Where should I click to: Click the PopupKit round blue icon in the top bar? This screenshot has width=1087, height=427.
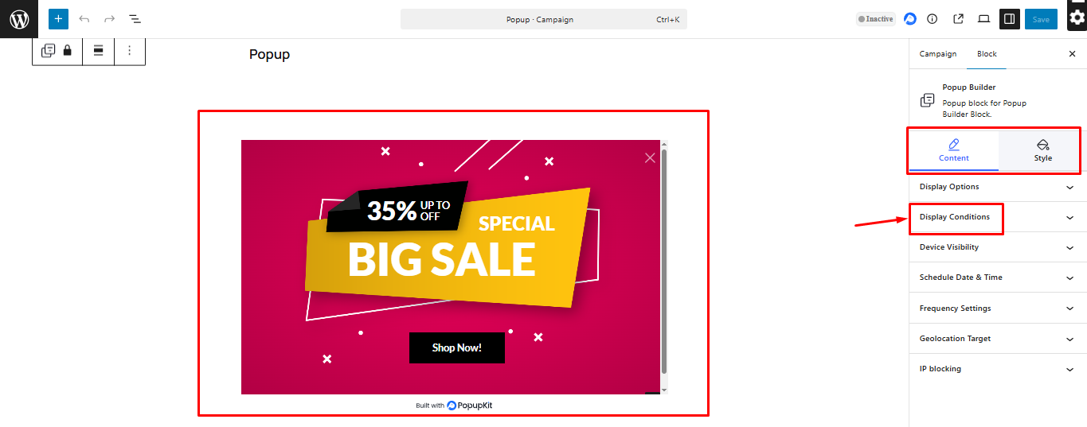click(x=910, y=19)
